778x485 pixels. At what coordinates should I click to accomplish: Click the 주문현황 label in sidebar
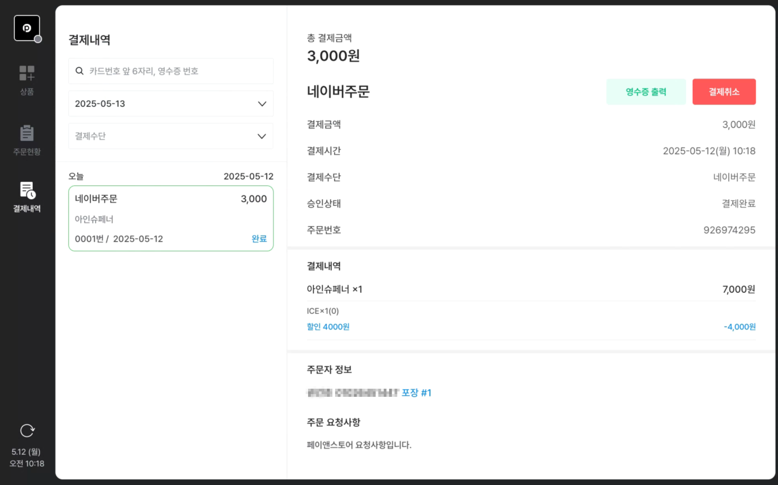[x=27, y=152]
